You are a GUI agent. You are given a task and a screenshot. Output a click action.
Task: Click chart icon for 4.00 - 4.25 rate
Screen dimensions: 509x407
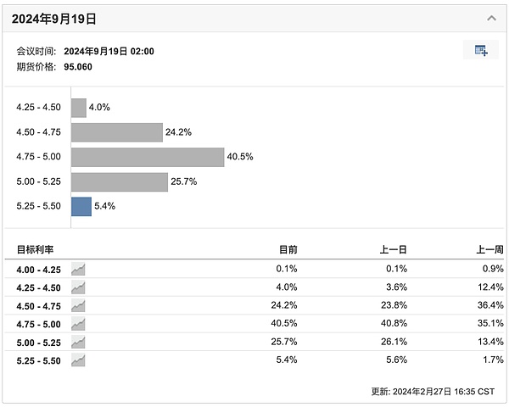point(79,269)
